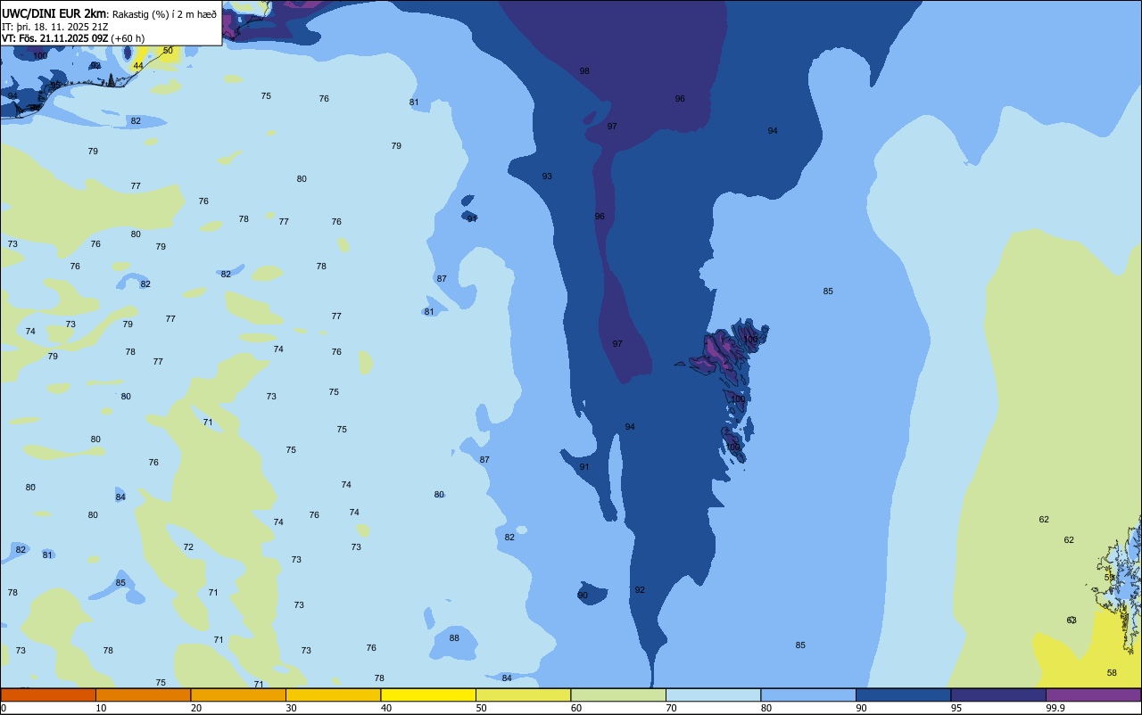Click the orange 10–20 legend segment
Image resolution: width=1142 pixels, height=715 pixels.
coord(143,694)
